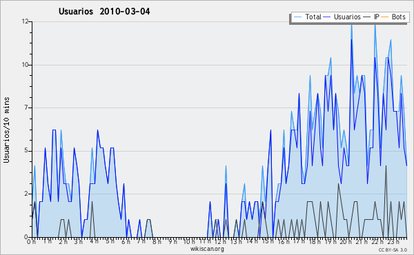Click the x-axis label '22 h'
Viewport: 414px width, 255px height.
coord(377,241)
